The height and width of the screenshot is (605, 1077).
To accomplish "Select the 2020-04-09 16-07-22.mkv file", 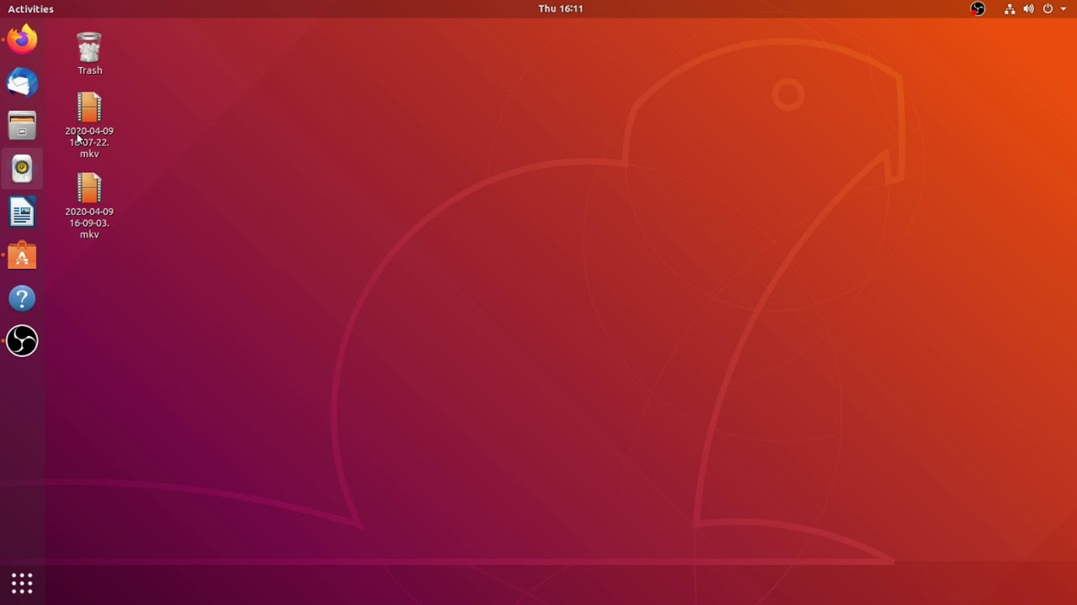I will coord(89,125).
